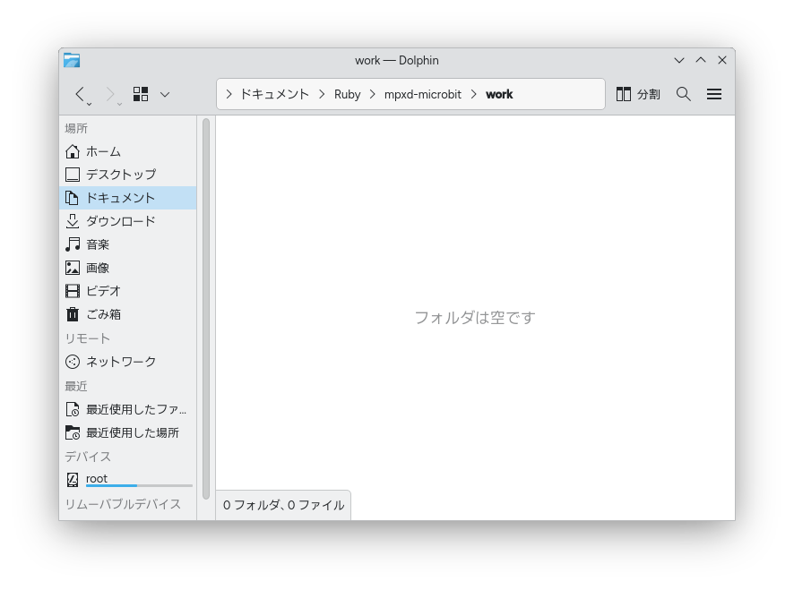Open the hamburger menu icon
Image resolution: width=794 pixels, height=590 pixels.
click(713, 94)
